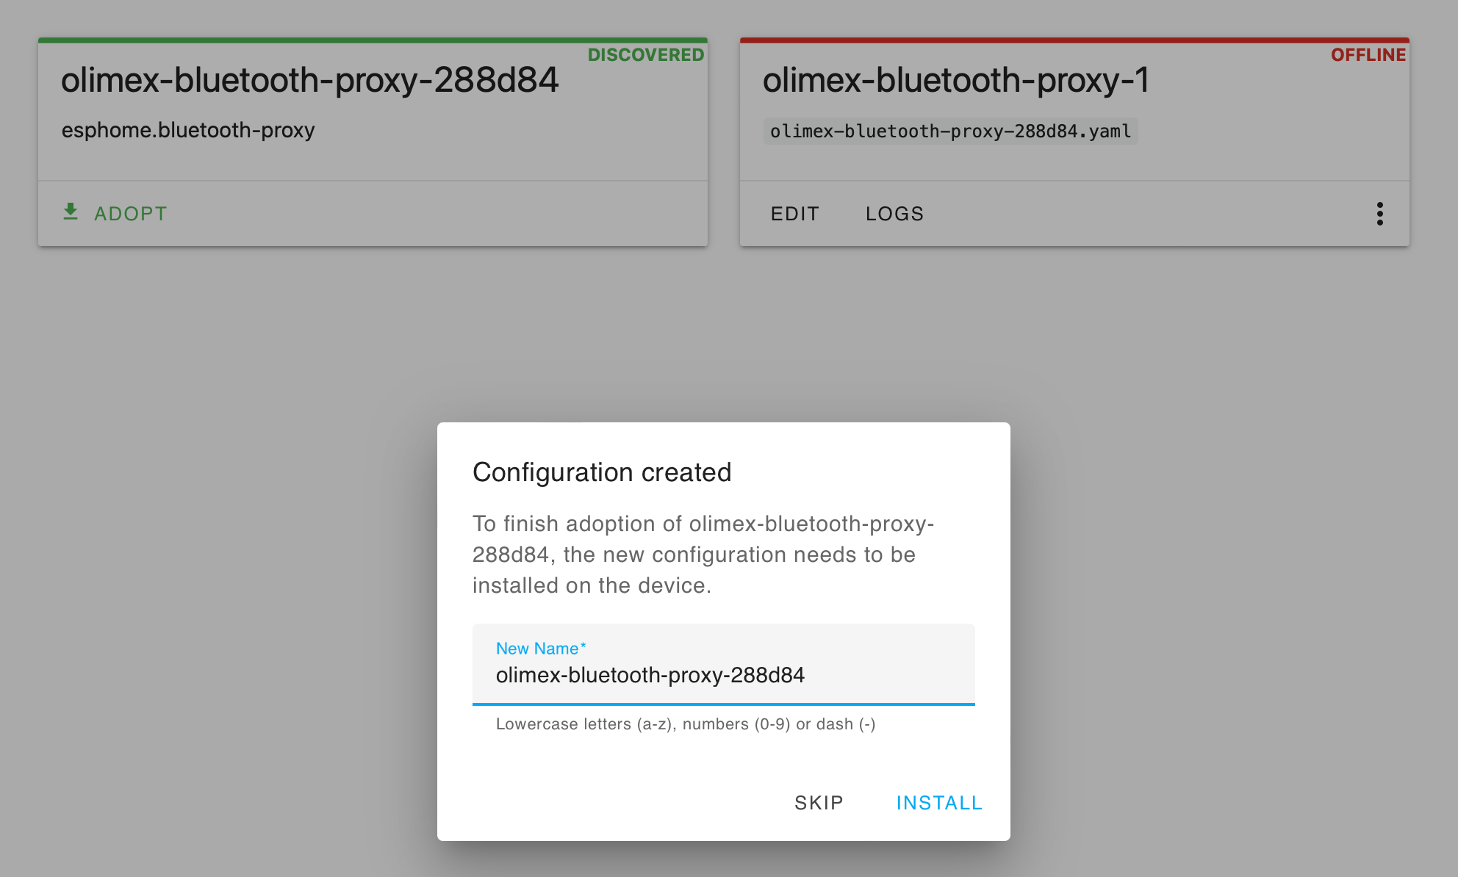Click the esphome.bluetooth-proxy project label

pos(188,129)
